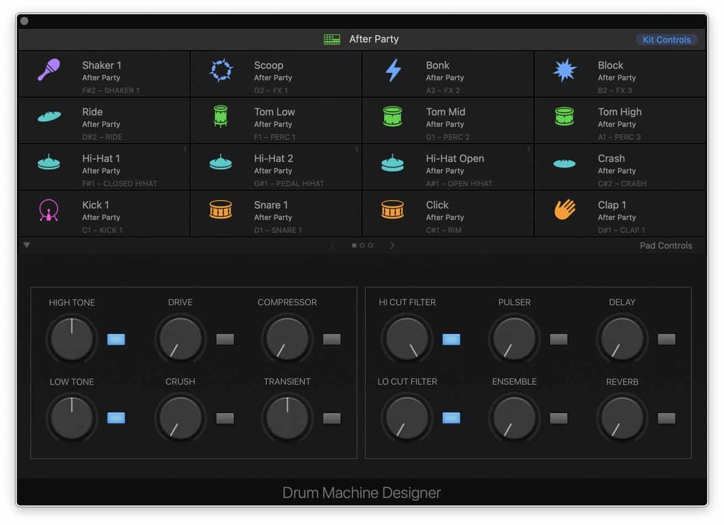Screen dimensions: 724x525
Task: Click the Low Tone knob
Action: coord(72,418)
